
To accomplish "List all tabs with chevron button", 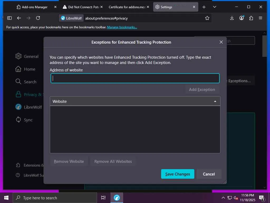I will coord(215,7).
